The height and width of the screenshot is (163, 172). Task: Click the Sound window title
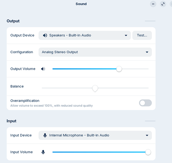pos(81,4)
